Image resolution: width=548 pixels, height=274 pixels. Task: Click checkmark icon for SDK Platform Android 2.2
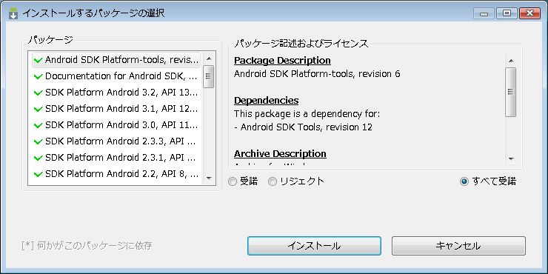tap(38, 174)
